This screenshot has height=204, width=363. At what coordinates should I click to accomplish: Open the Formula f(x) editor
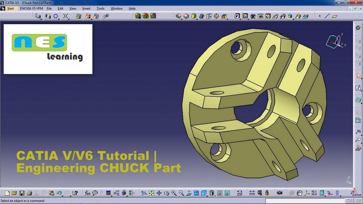tap(88, 193)
